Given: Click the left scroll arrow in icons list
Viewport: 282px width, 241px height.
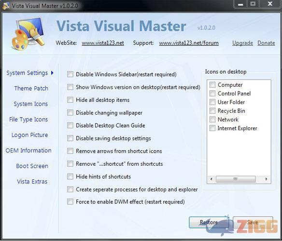Looking at the screenshot, I should (211, 179).
